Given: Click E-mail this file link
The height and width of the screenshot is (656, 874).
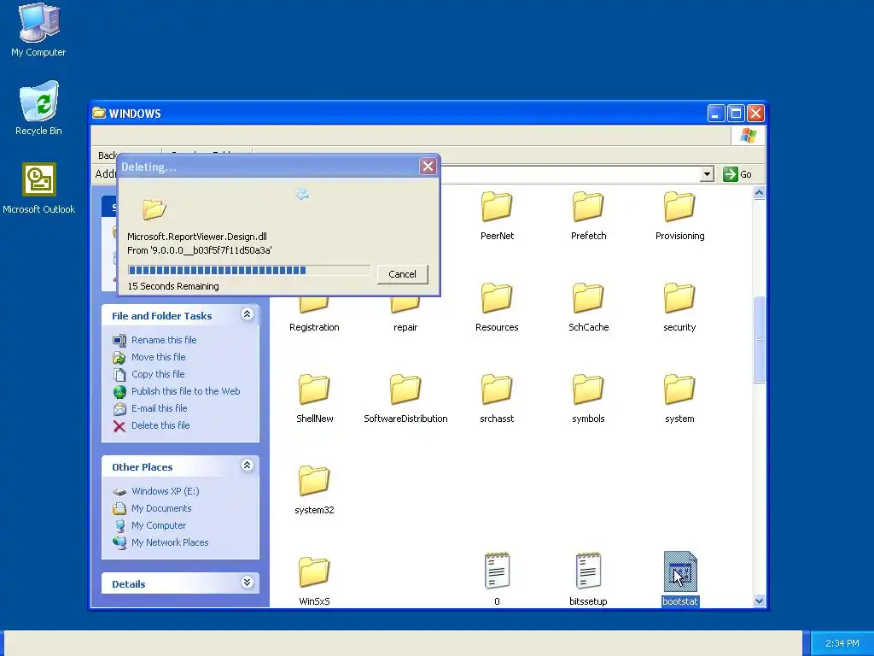Looking at the screenshot, I should tap(160, 408).
